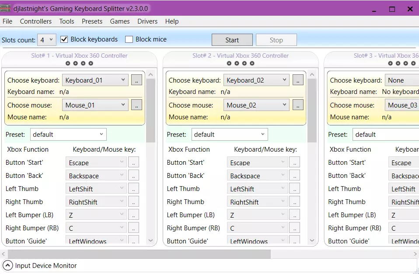Viewport: 419px width, 274px height.
Task: Click Slot 1 mouse detect '..' button
Action: 136,105
